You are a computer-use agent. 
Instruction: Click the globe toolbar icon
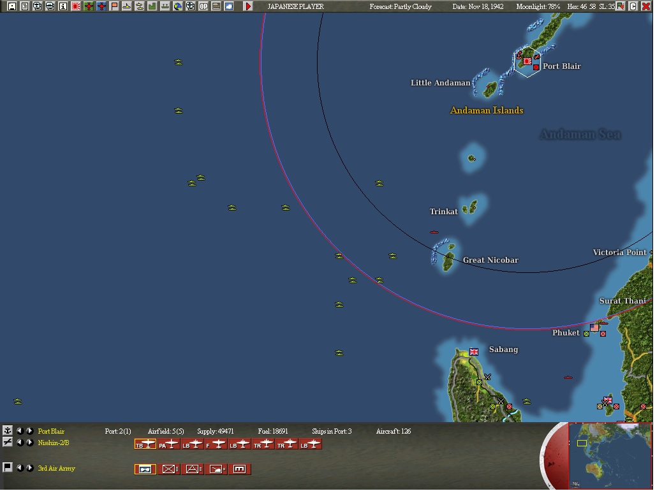(177, 6)
